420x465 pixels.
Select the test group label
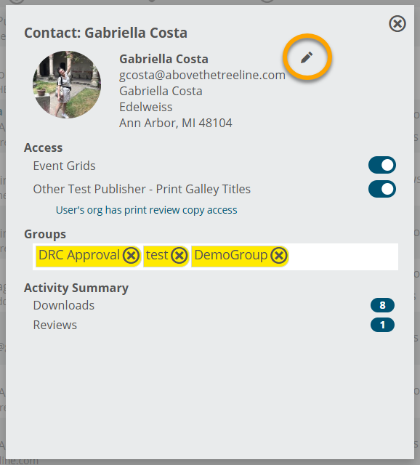pyautogui.click(x=157, y=255)
